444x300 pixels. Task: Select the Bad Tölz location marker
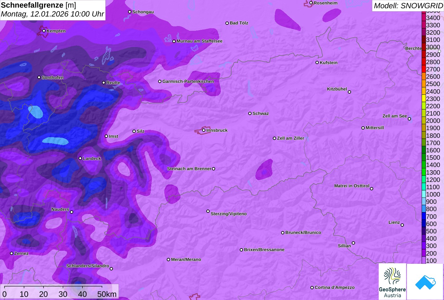click(x=227, y=23)
